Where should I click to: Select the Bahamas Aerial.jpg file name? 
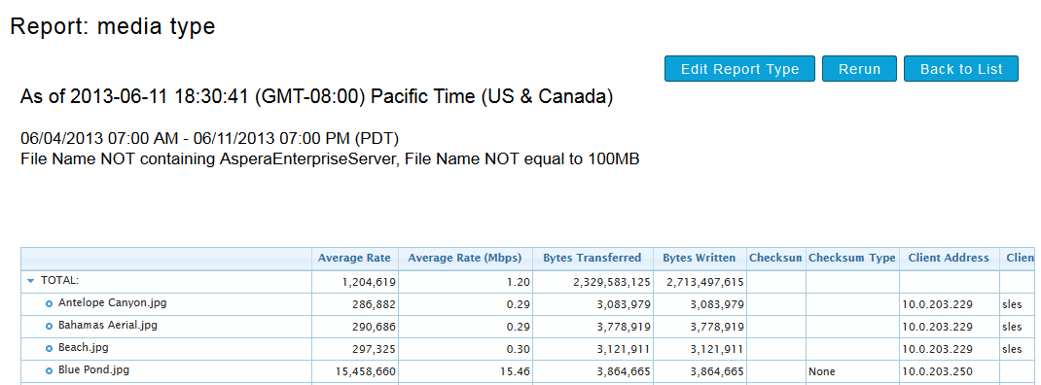pyautogui.click(x=108, y=326)
